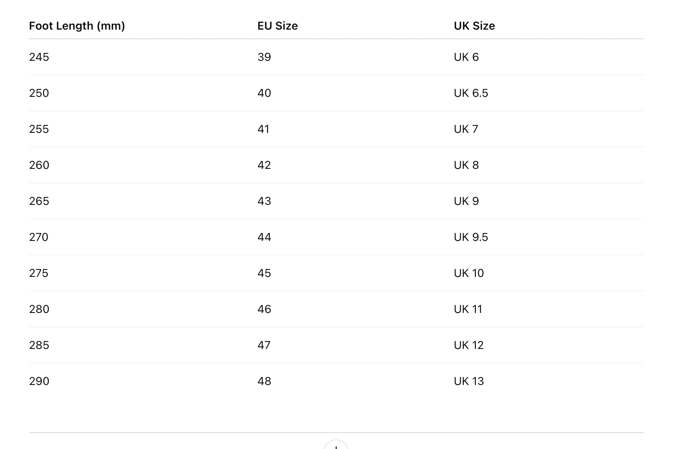Select the UK 13 size cell
The image size is (678, 449).
(x=469, y=381)
